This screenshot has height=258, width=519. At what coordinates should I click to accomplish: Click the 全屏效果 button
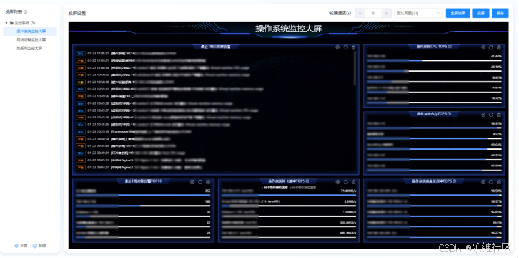[458, 13]
